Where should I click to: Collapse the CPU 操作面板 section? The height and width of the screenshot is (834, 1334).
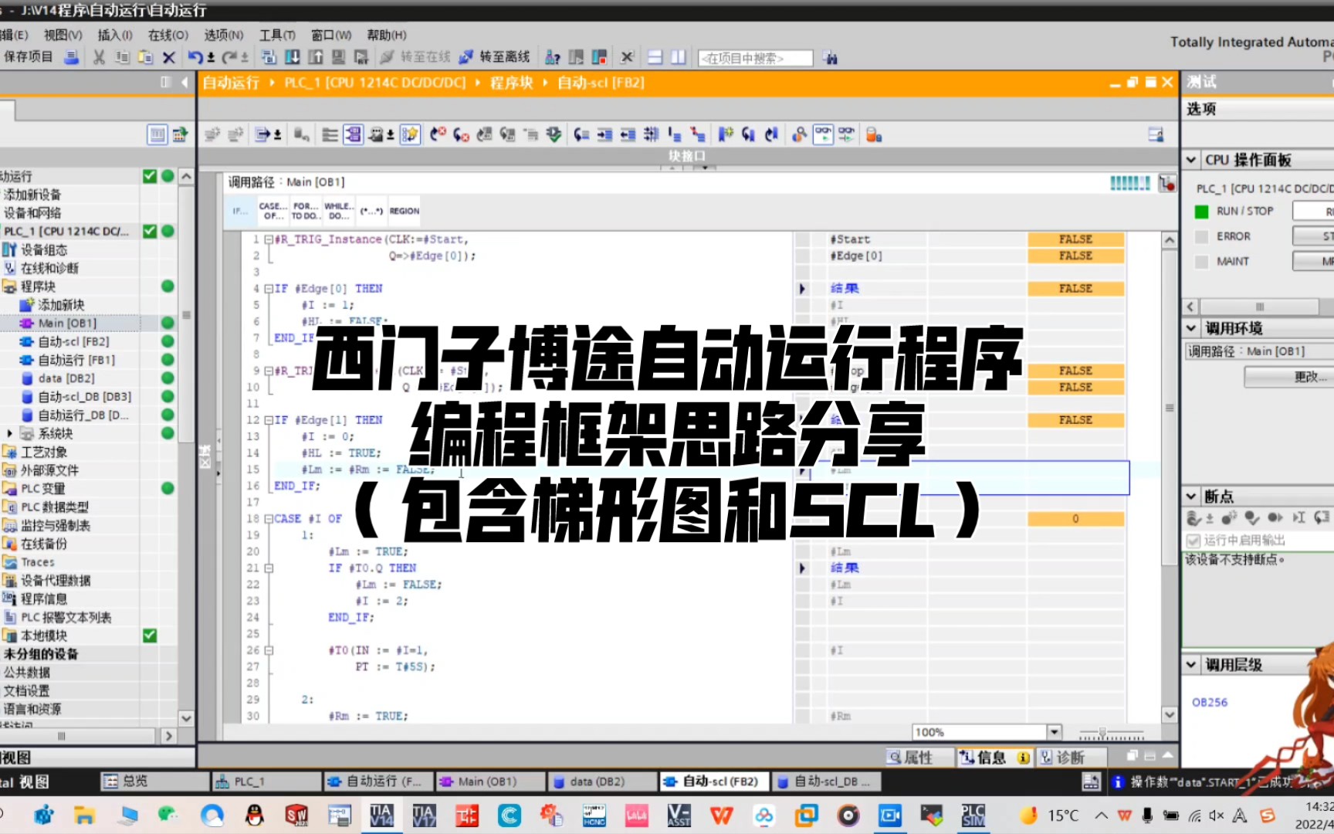(x=1191, y=160)
